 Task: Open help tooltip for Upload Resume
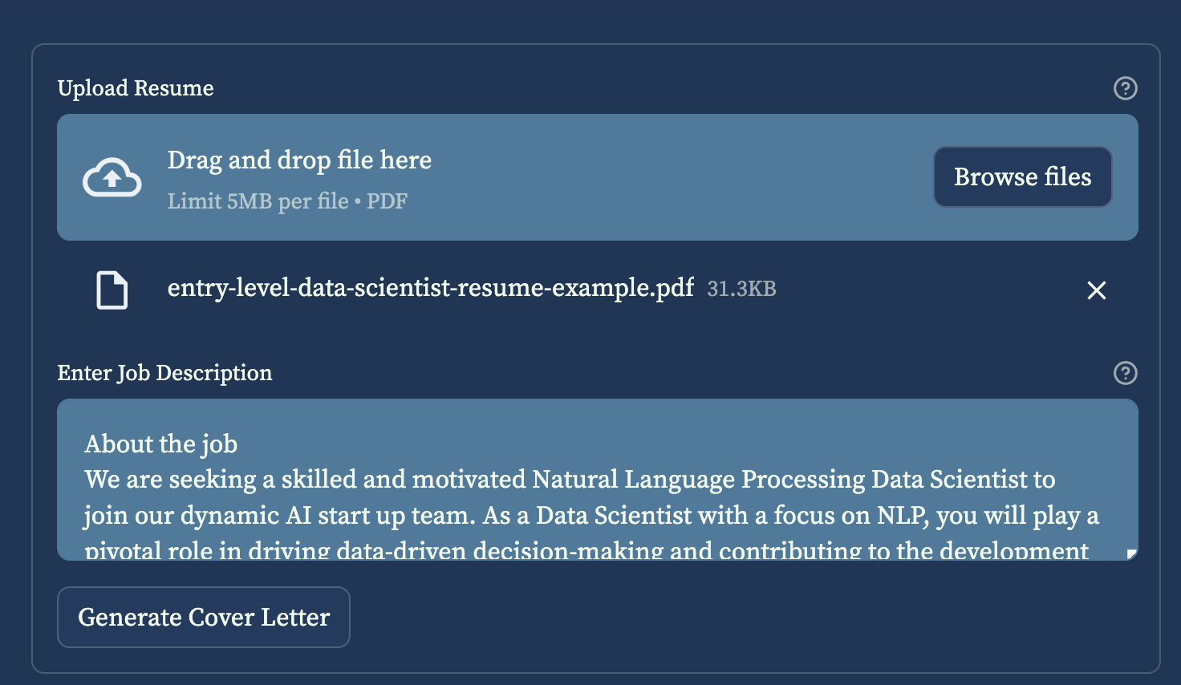pos(1126,88)
